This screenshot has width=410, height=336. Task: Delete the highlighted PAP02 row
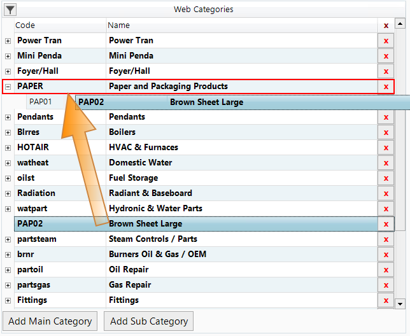click(x=386, y=224)
